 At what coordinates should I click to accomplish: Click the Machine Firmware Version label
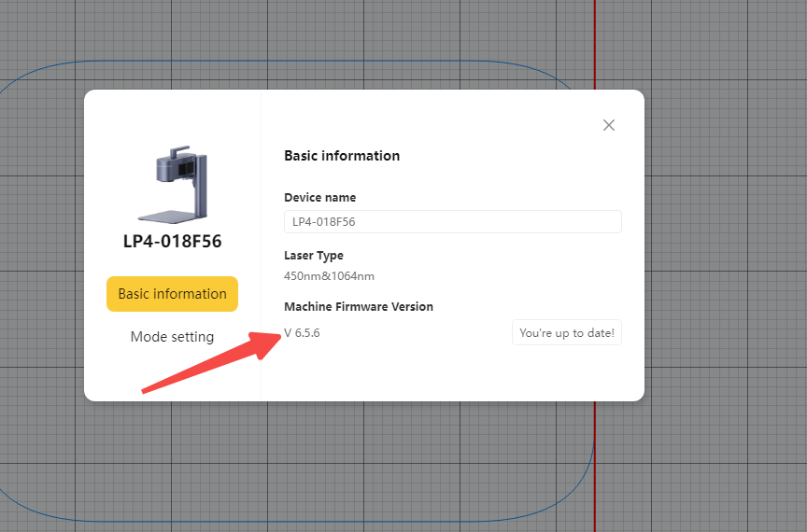(x=359, y=307)
